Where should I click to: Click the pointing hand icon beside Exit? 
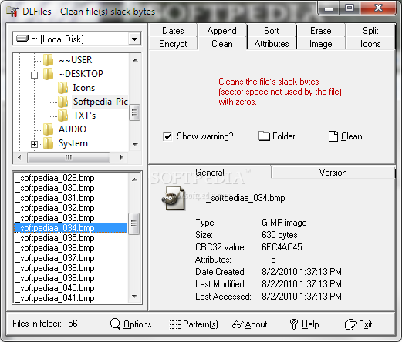click(350, 324)
